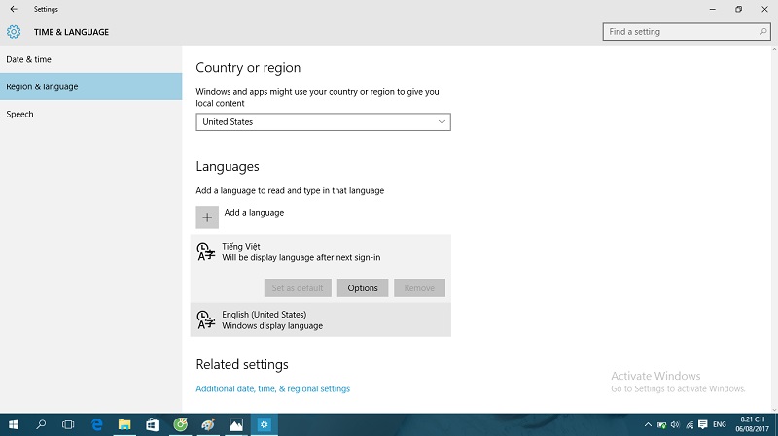Screen dimensions: 778x436
Task: Switch the ENG input language indicator
Action: pos(720,424)
